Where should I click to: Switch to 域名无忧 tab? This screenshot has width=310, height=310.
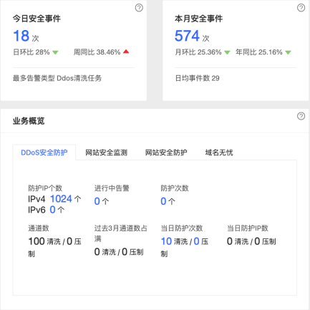coord(219,152)
